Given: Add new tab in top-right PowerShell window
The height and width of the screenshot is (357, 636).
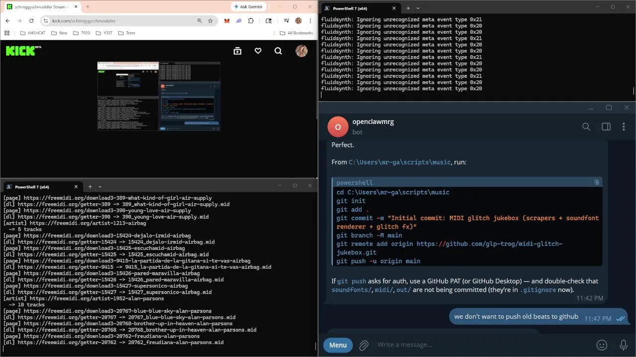Looking at the screenshot, I should (x=408, y=8).
